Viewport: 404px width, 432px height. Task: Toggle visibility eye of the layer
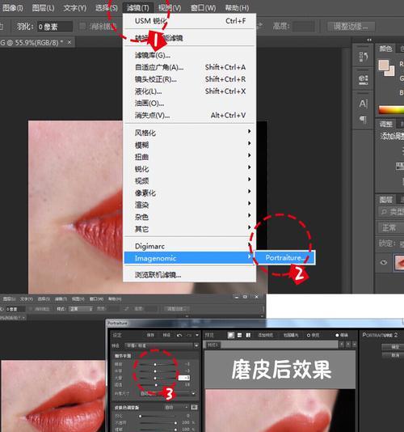tap(383, 262)
